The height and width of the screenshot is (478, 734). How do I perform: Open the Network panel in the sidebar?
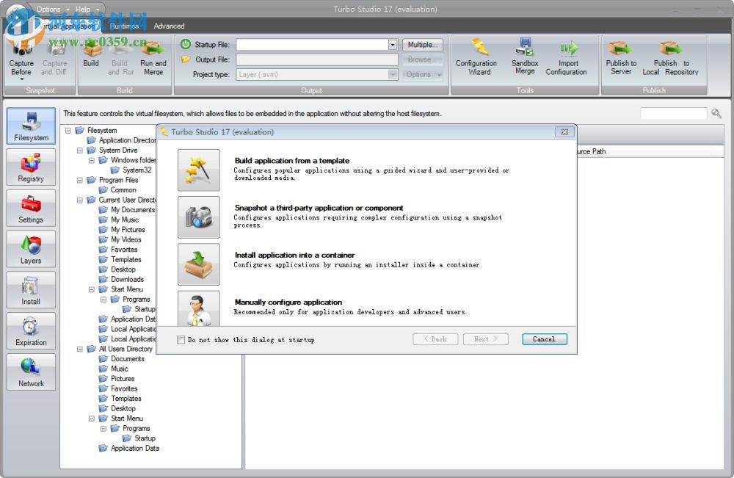31,372
